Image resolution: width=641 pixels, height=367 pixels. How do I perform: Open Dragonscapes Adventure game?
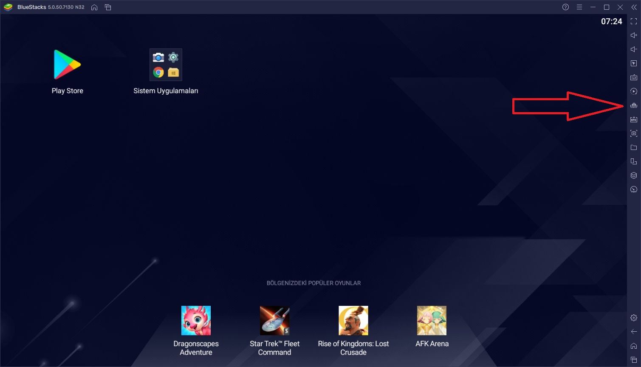click(196, 331)
